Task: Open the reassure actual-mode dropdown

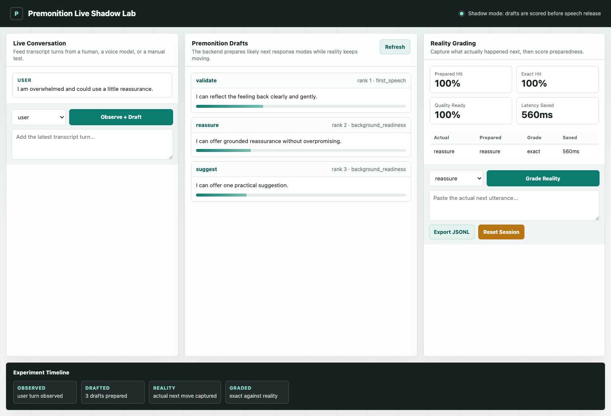Action: pos(456,178)
